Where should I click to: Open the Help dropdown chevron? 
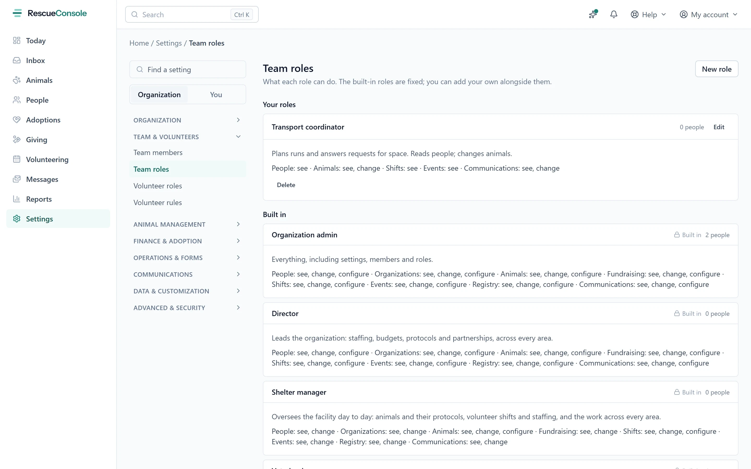pos(664,15)
